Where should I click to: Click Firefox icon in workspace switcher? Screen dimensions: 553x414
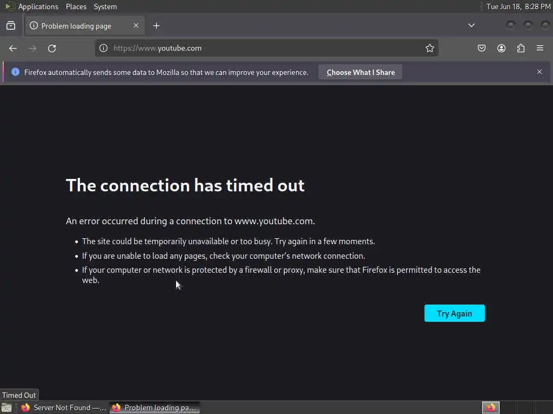coord(490,408)
